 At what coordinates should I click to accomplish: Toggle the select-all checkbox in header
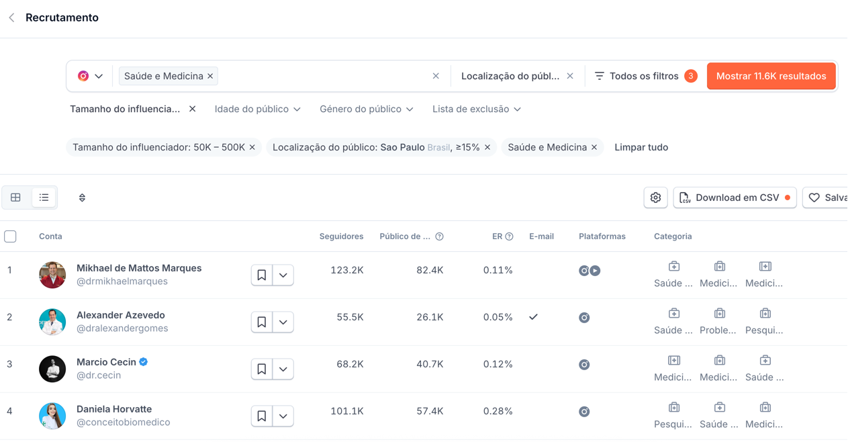point(10,236)
